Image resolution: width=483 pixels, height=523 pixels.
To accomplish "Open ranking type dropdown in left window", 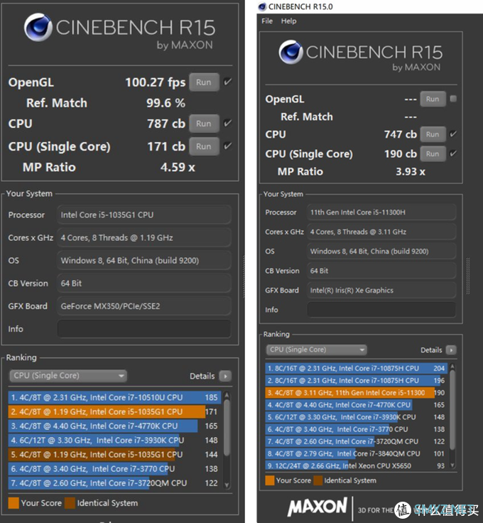I will (68, 376).
